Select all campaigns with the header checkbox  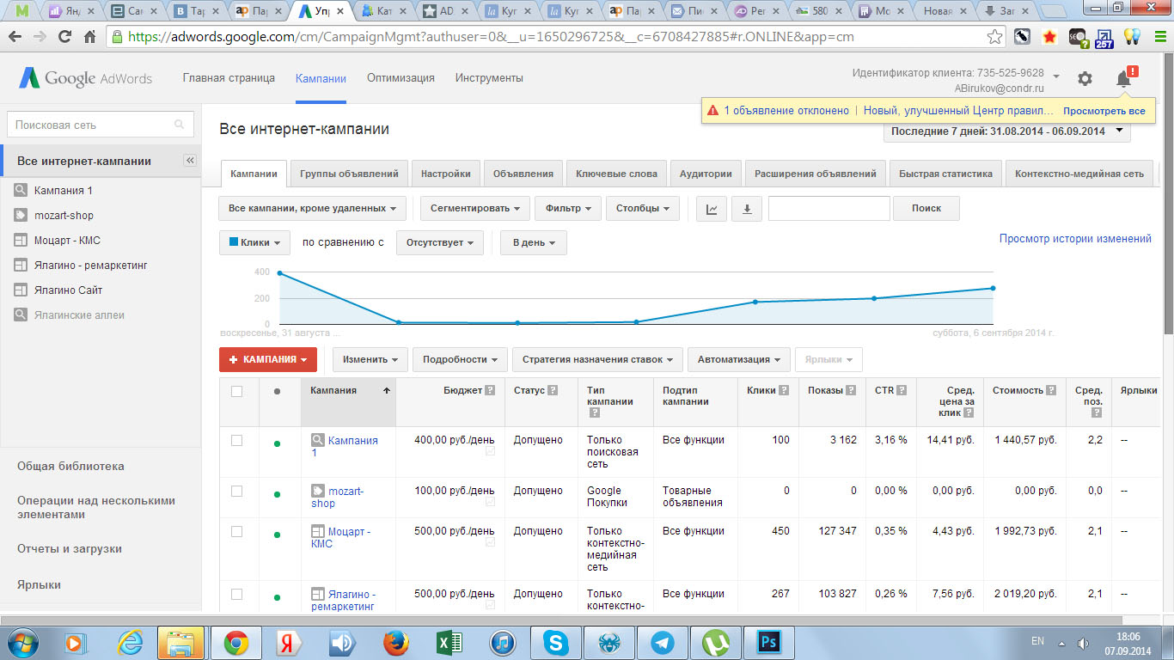click(x=237, y=391)
